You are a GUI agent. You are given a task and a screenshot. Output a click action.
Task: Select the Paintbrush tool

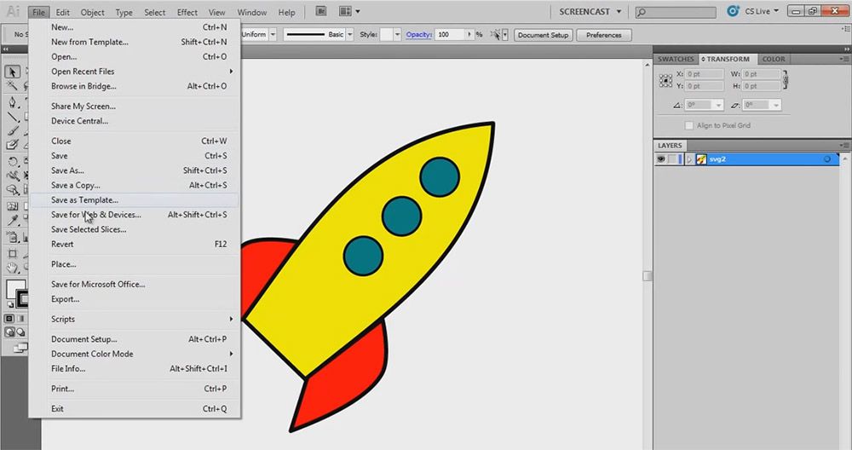(13, 130)
